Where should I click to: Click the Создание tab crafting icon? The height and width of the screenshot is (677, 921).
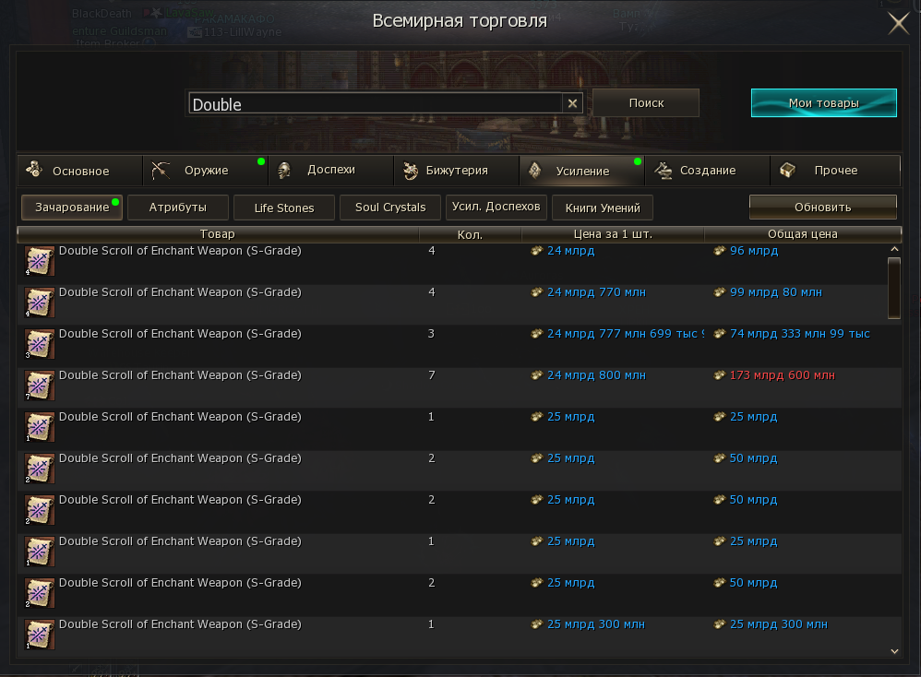662,170
